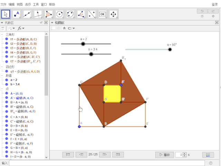
Task: Select the Angle tool
Action: (81, 14)
